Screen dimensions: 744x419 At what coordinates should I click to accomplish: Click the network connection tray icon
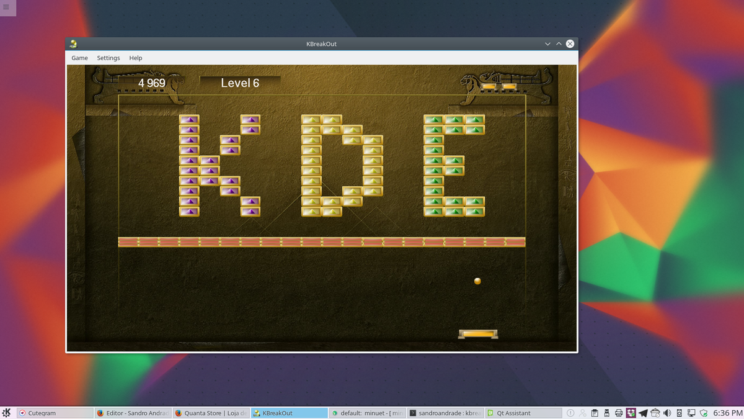click(x=691, y=413)
